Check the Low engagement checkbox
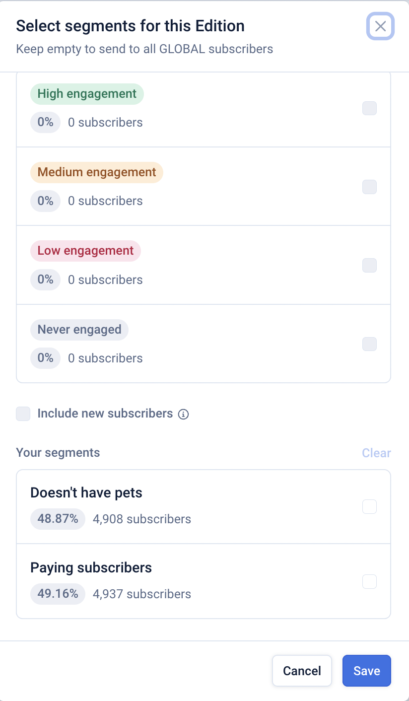Screen dimensions: 409x701 [369, 266]
